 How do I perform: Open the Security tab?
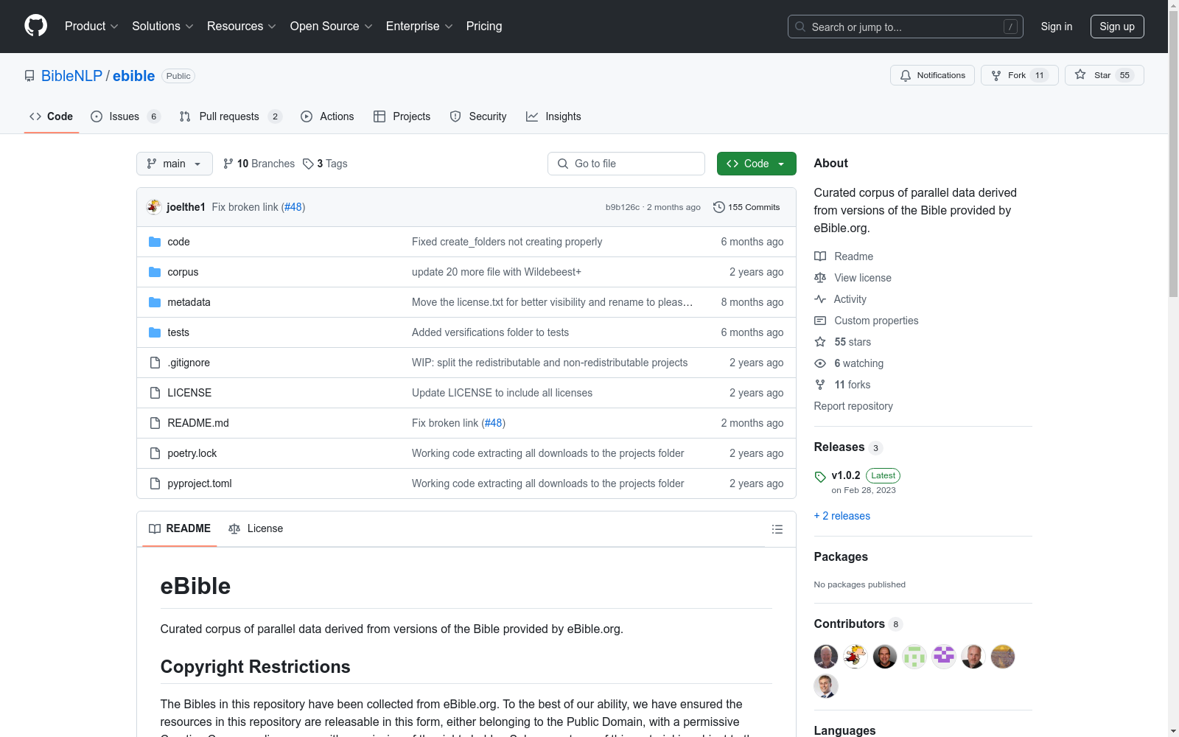point(478,116)
